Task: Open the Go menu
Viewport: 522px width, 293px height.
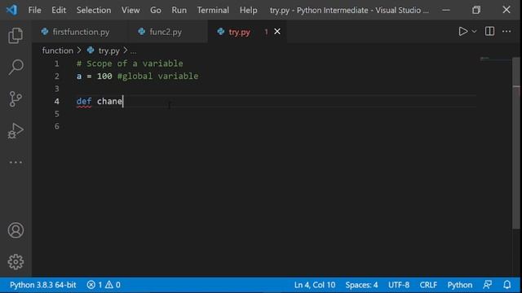Action: [156, 11]
